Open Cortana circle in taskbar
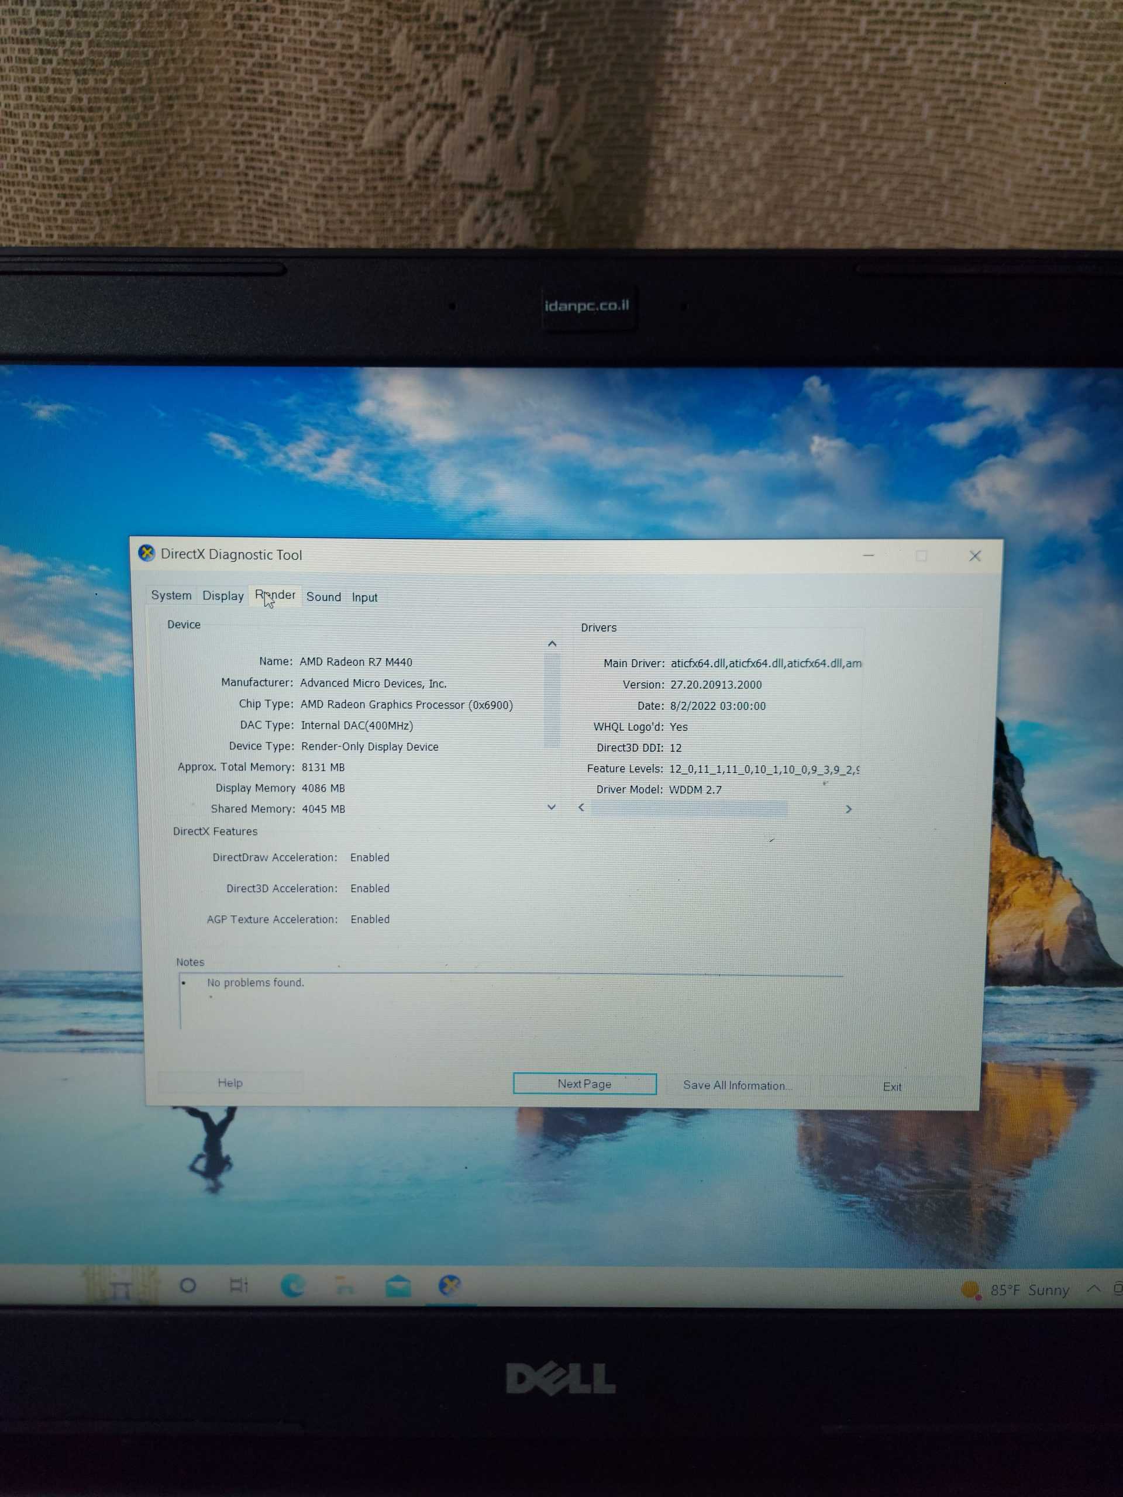1123x1497 pixels. pyautogui.click(x=188, y=1285)
